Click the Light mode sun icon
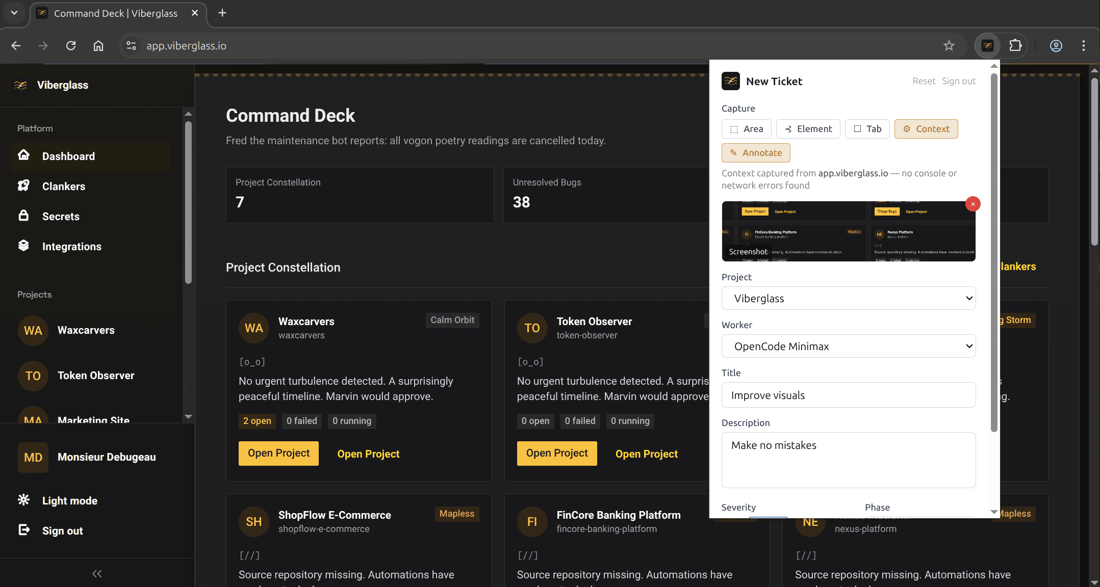The width and height of the screenshot is (1100, 587). click(23, 500)
